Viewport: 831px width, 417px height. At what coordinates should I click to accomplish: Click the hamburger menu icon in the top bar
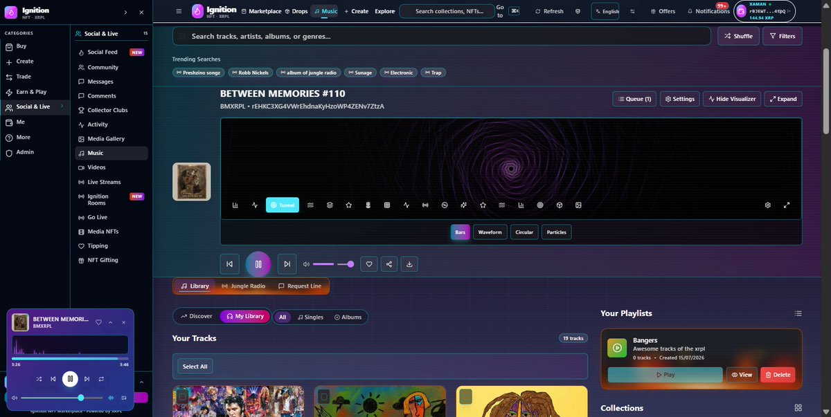point(179,11)
